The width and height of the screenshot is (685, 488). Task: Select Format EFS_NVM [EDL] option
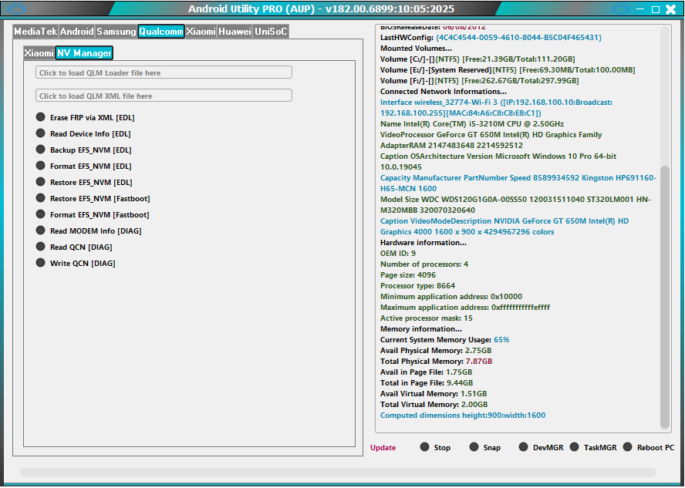[x=84, y=166]
